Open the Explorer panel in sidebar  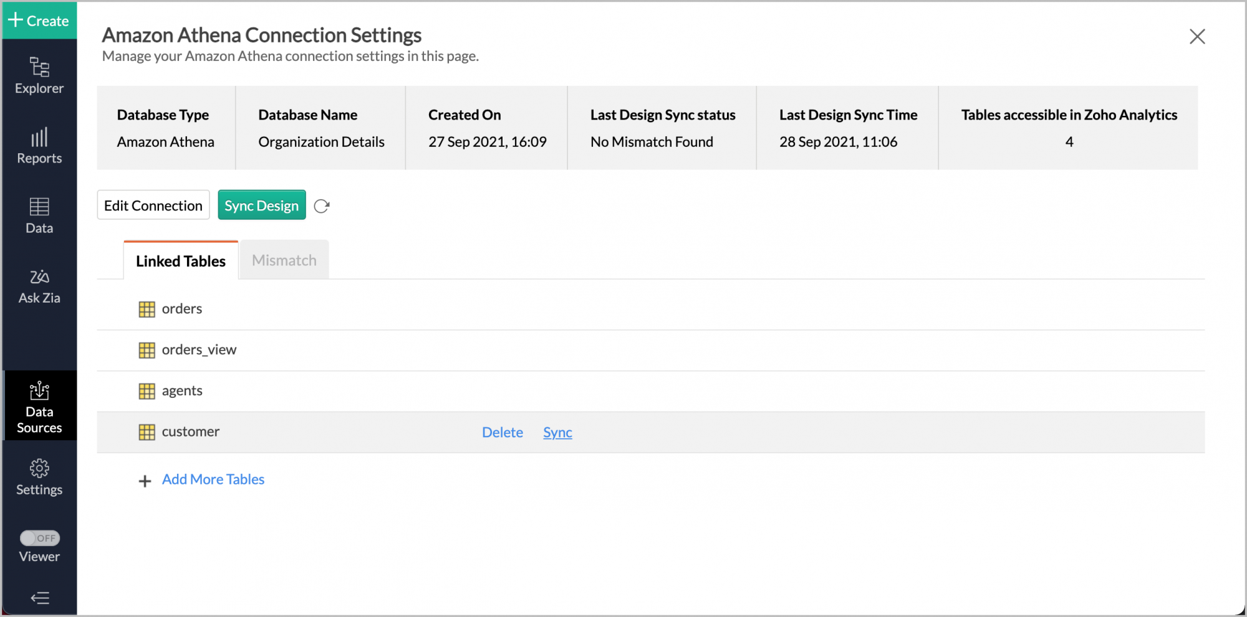click(39, 75)
